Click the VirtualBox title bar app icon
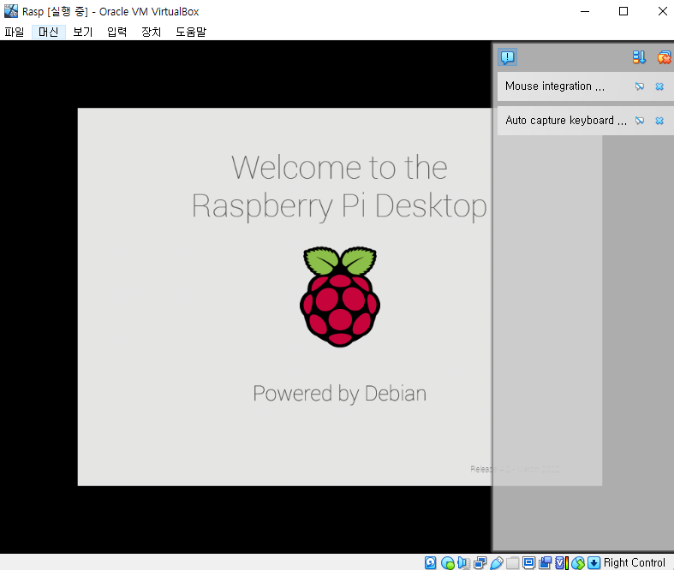 pos(11,11)
